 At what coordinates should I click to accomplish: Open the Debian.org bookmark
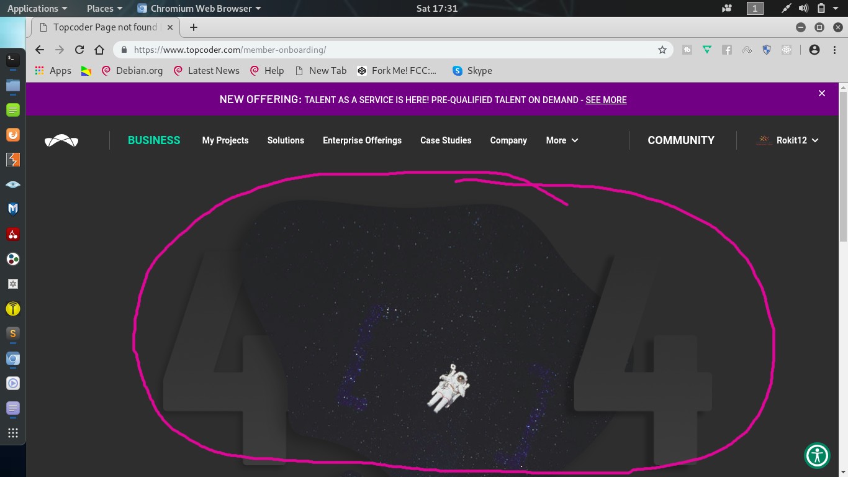(132, 71)
